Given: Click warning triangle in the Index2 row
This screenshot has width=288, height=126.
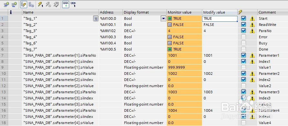Looking at the screenshot, I should pos(252,80).
